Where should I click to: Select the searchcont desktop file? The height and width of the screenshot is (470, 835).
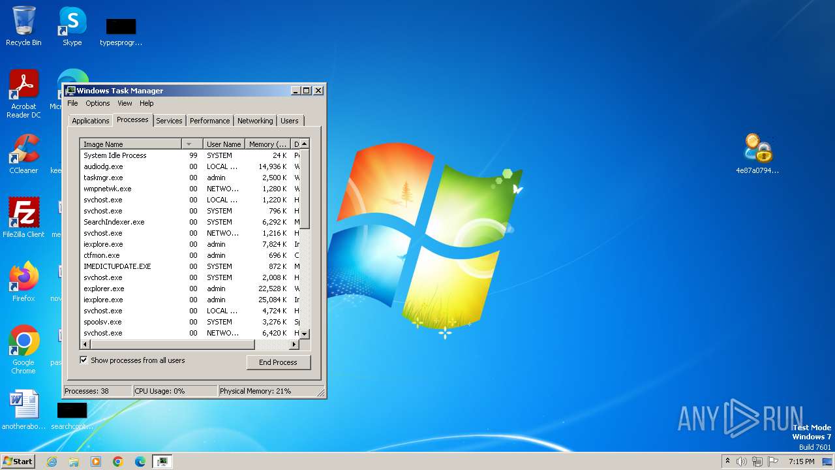point(72,415)
